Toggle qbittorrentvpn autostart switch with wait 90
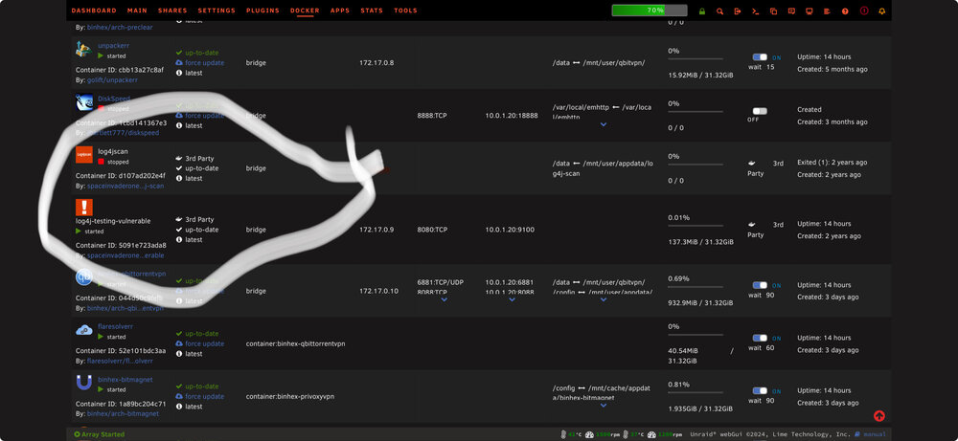Image resolution: width=958 pixels, height=441 pixels. click(x=760, y=285)
